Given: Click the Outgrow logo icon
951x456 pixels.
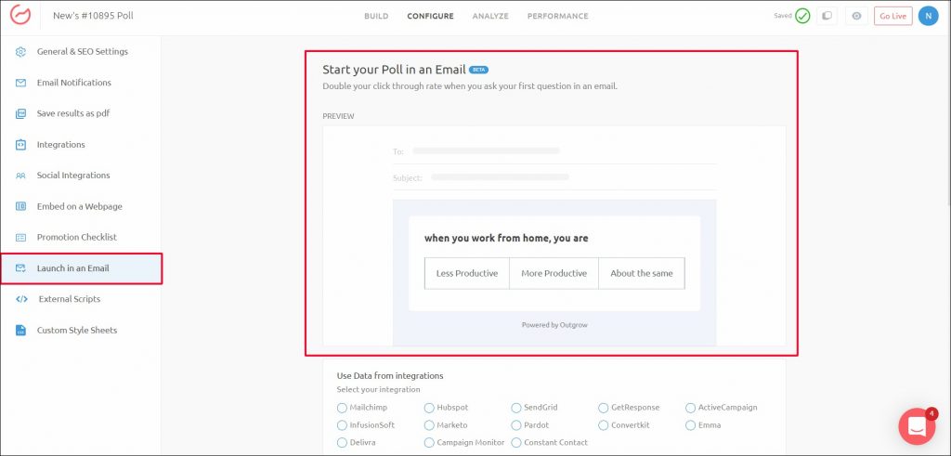Looking at the screenshot, I should [x=20, y=16].
